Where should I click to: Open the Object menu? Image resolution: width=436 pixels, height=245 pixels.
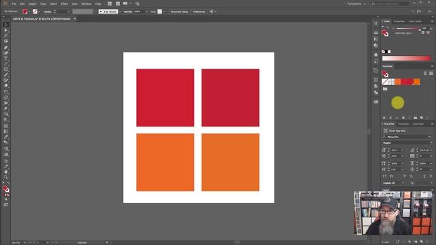pyautogui.click(x=32, y=4)
